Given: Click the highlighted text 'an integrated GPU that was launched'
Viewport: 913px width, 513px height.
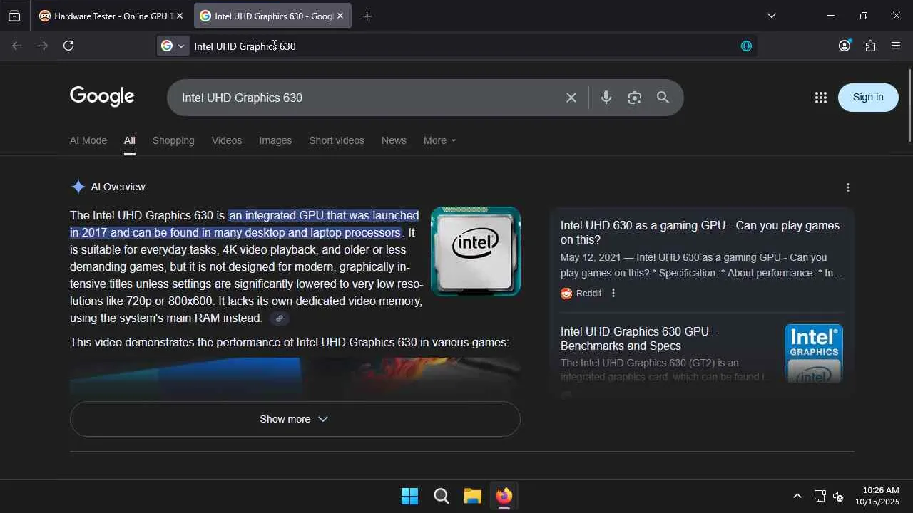Looking at the screenshot, I should click(324, 215).
